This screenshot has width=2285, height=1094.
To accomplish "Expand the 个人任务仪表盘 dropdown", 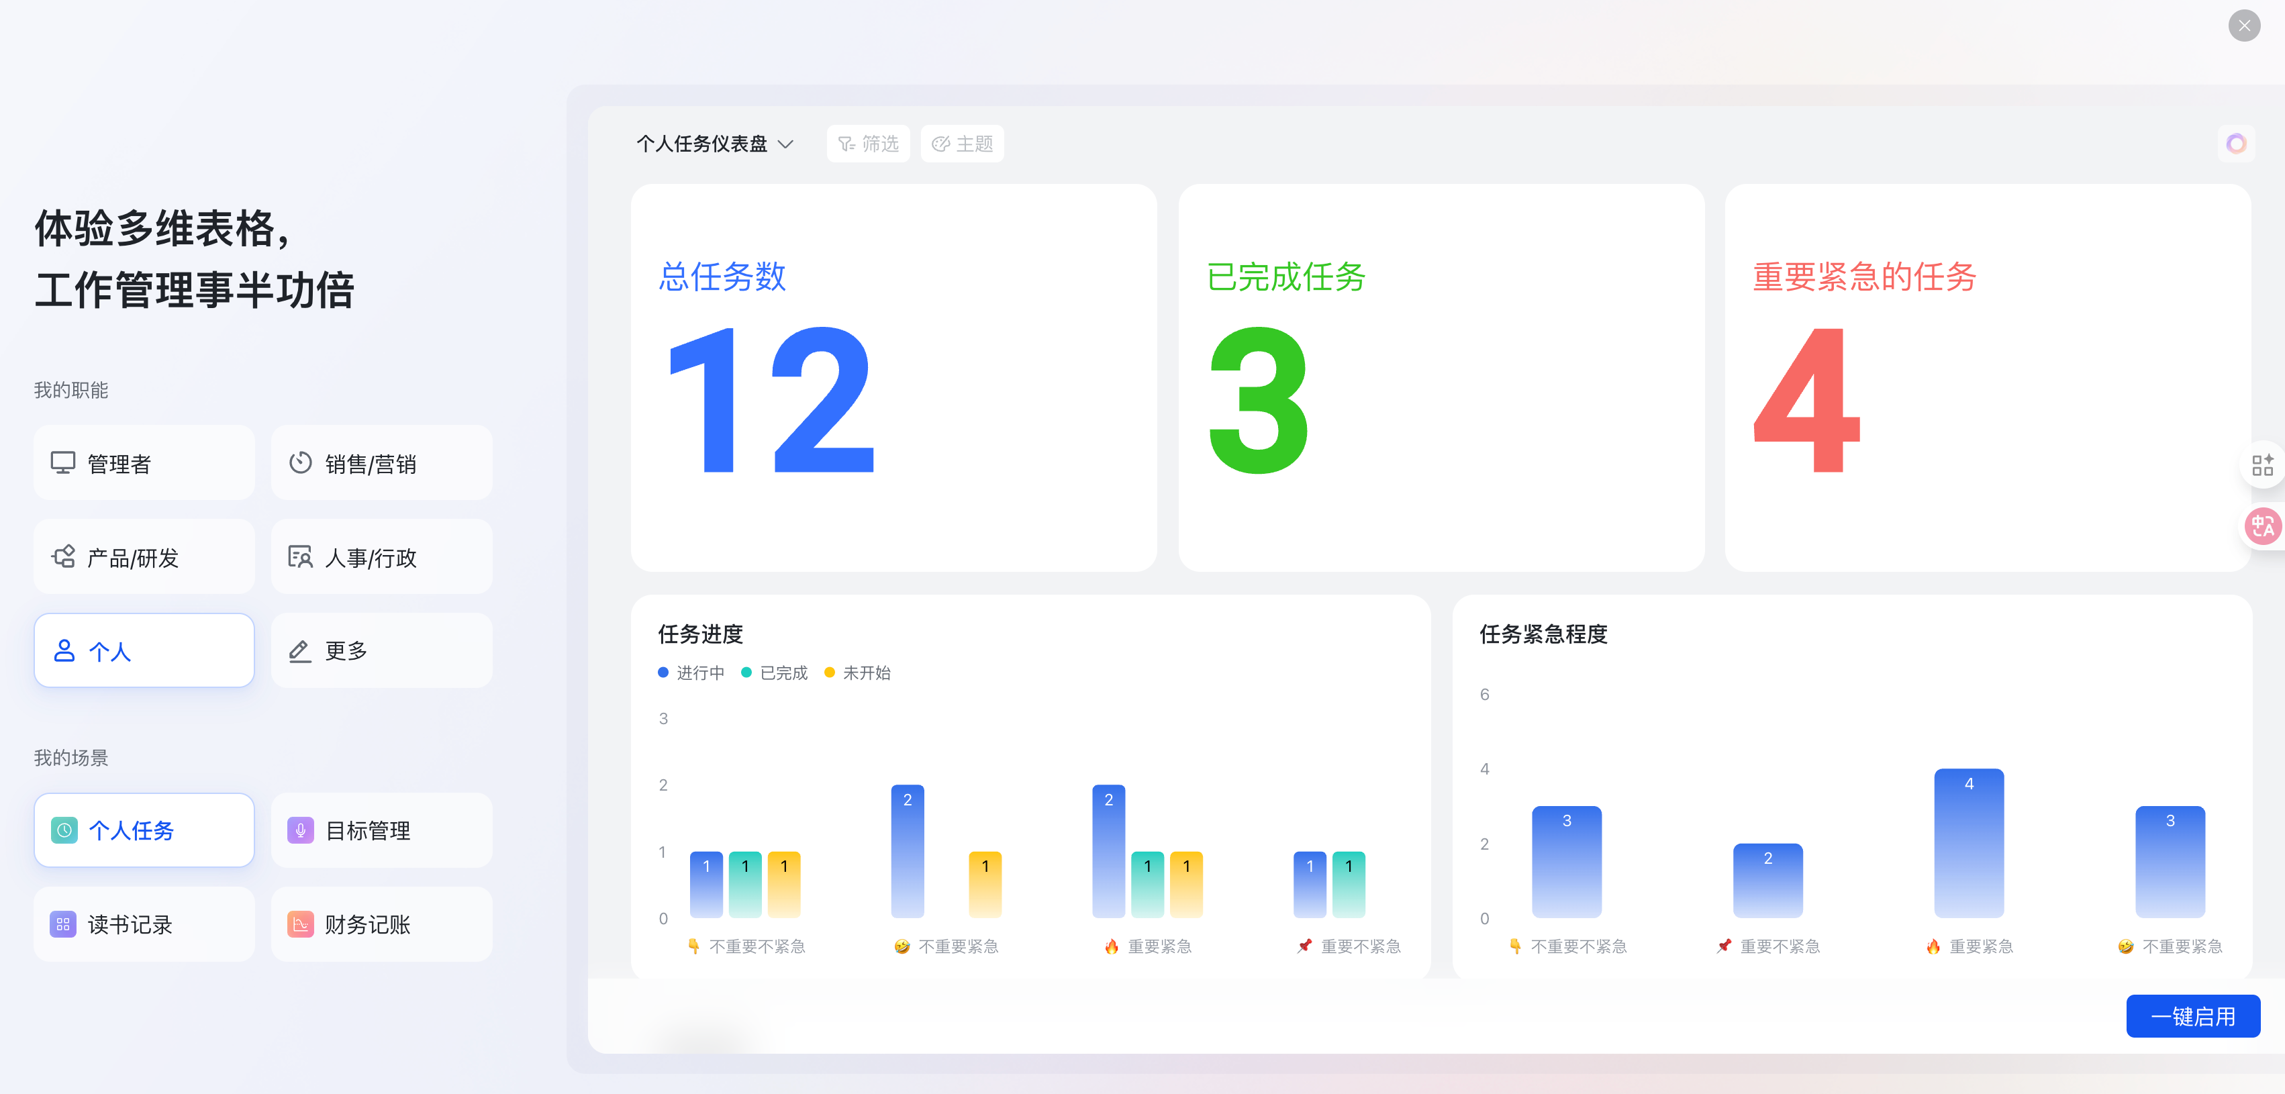I will 714,144.
